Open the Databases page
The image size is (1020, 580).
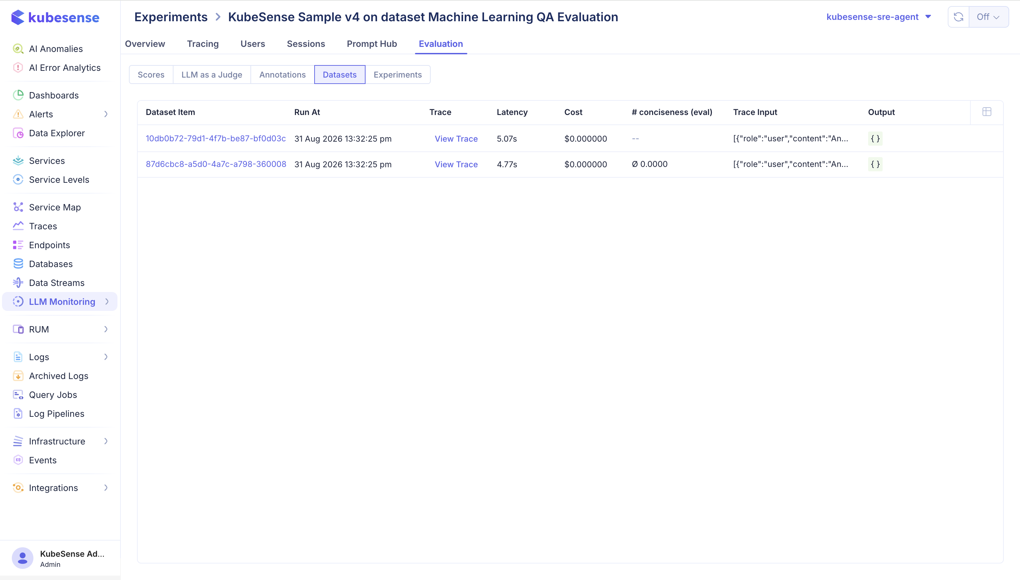[51, 264]
